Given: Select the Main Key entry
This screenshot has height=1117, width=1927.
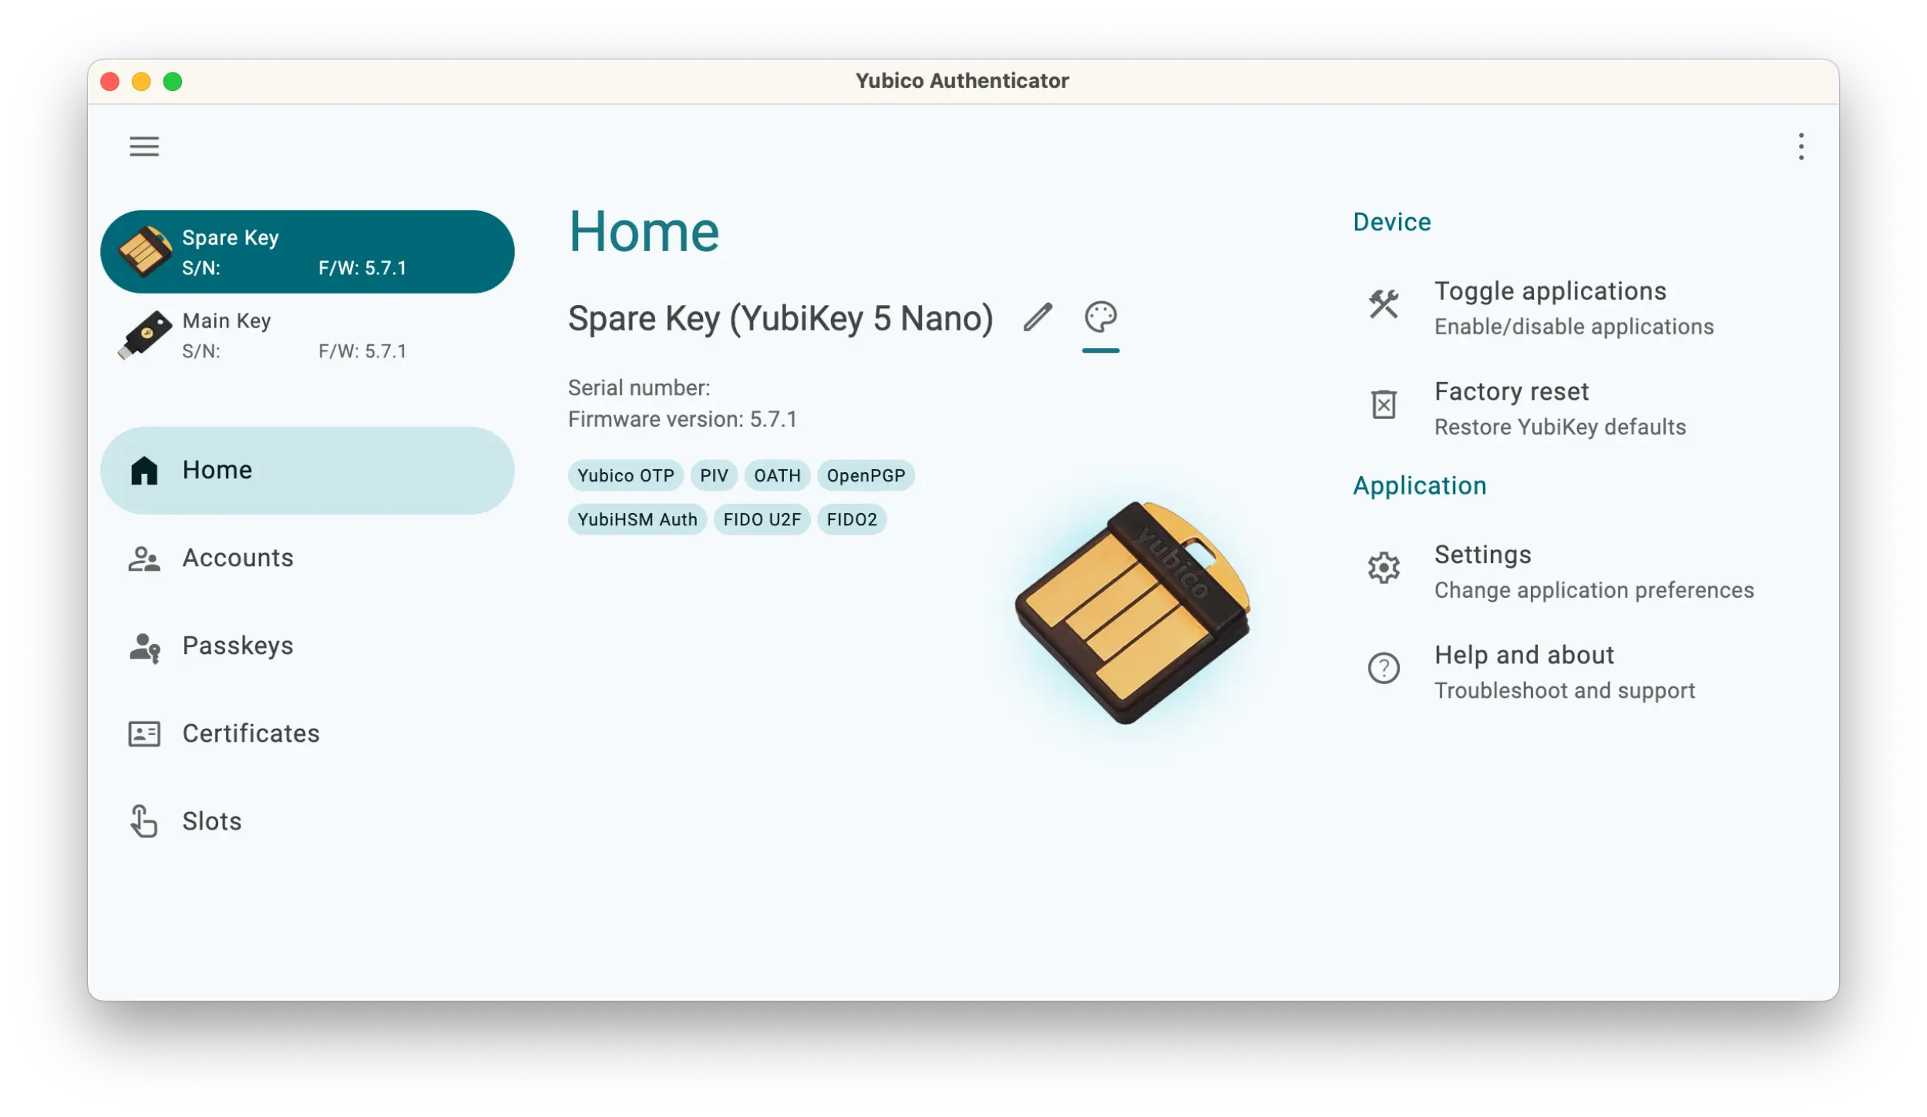Looking at the screenshot, I should (308, 334).
